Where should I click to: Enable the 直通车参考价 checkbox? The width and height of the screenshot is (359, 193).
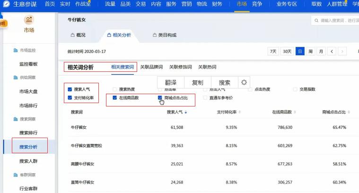click(x=205, y=98)
